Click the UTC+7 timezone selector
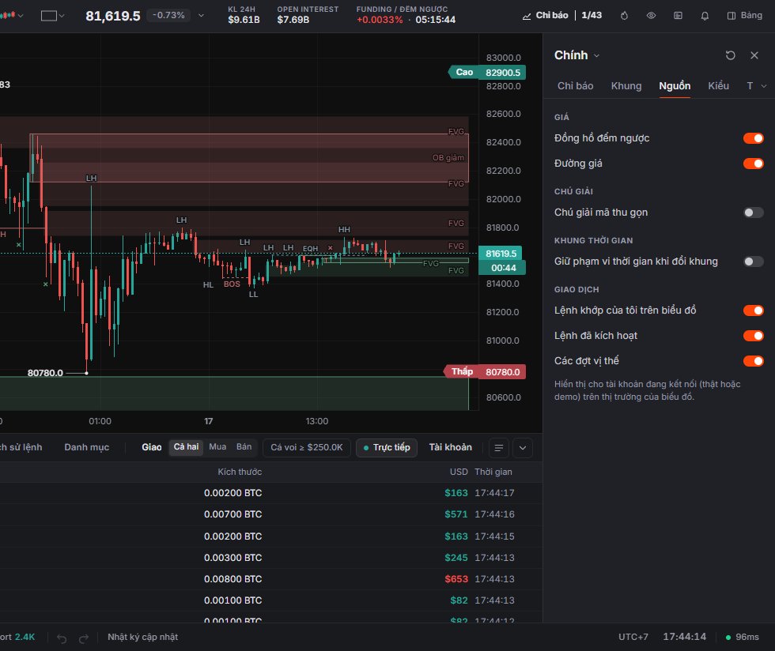775x651 pixels. pos(633,637)
